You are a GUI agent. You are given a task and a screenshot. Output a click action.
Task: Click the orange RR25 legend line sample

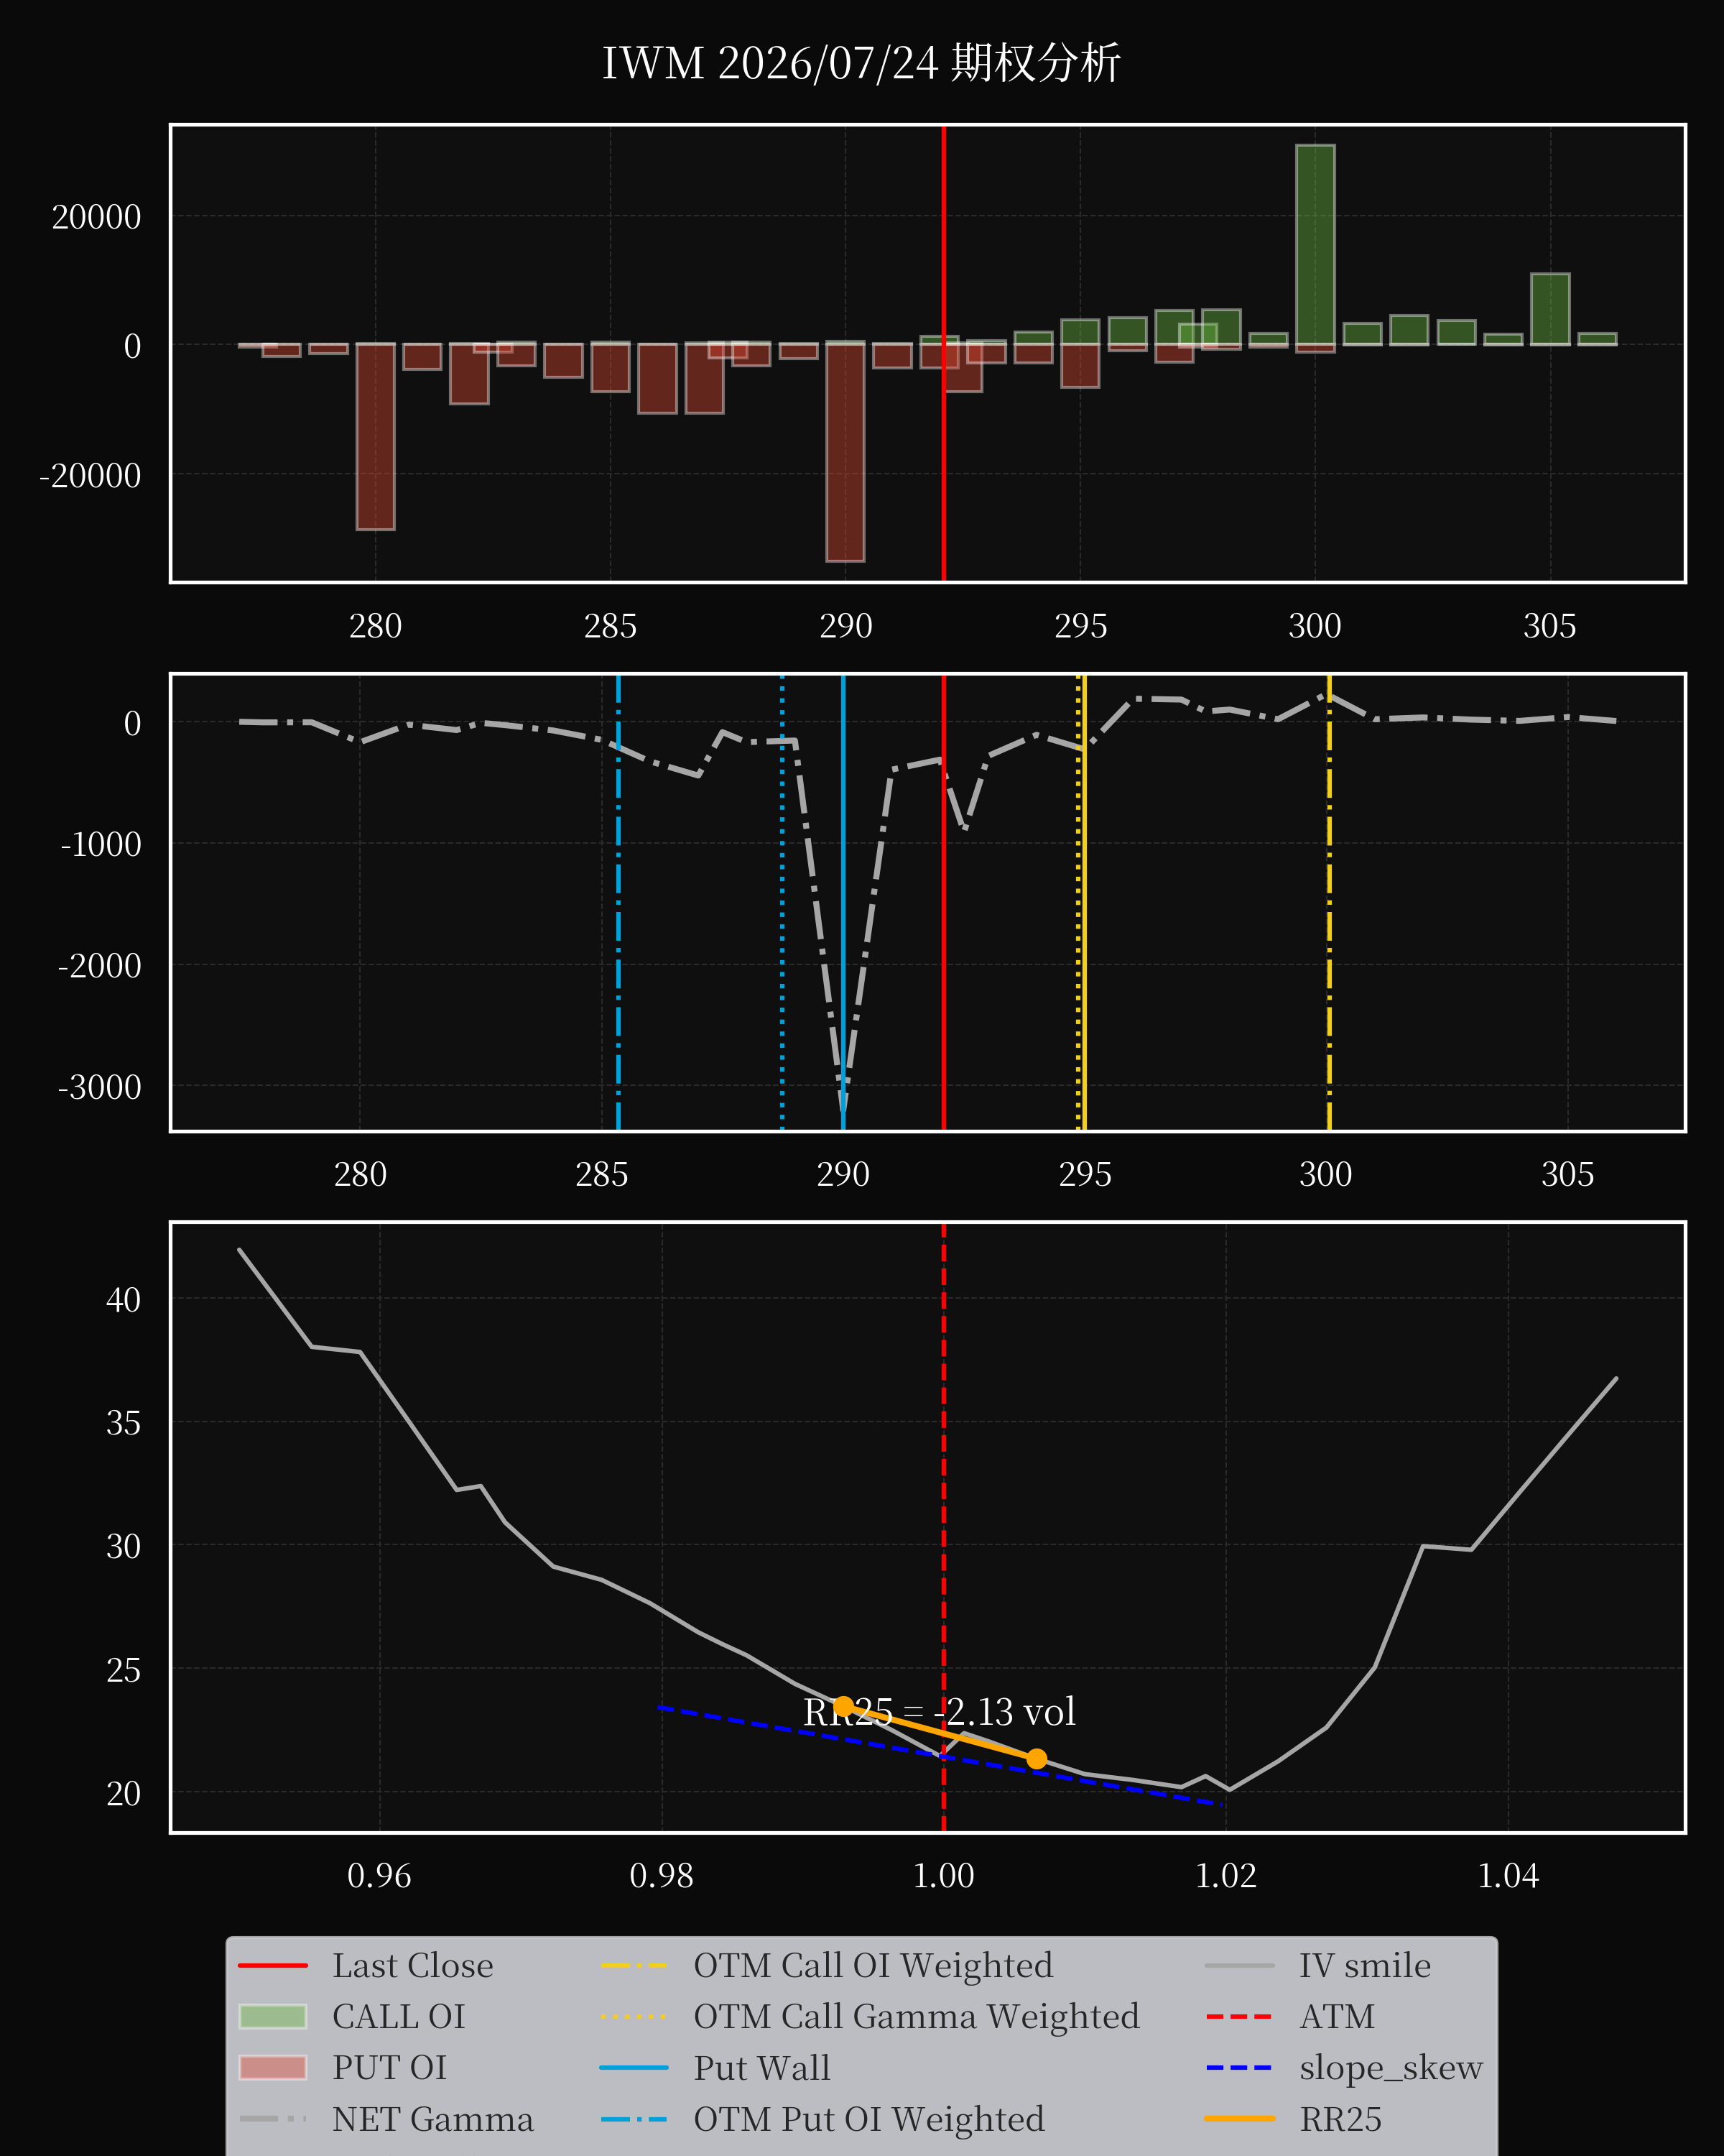(x=1239, y=2118)
